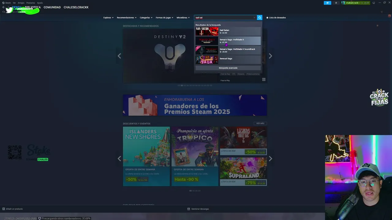Screen dimensions: 392x220
Task: Click featured carousel pagination dots
Action: (x=195, y=85)
